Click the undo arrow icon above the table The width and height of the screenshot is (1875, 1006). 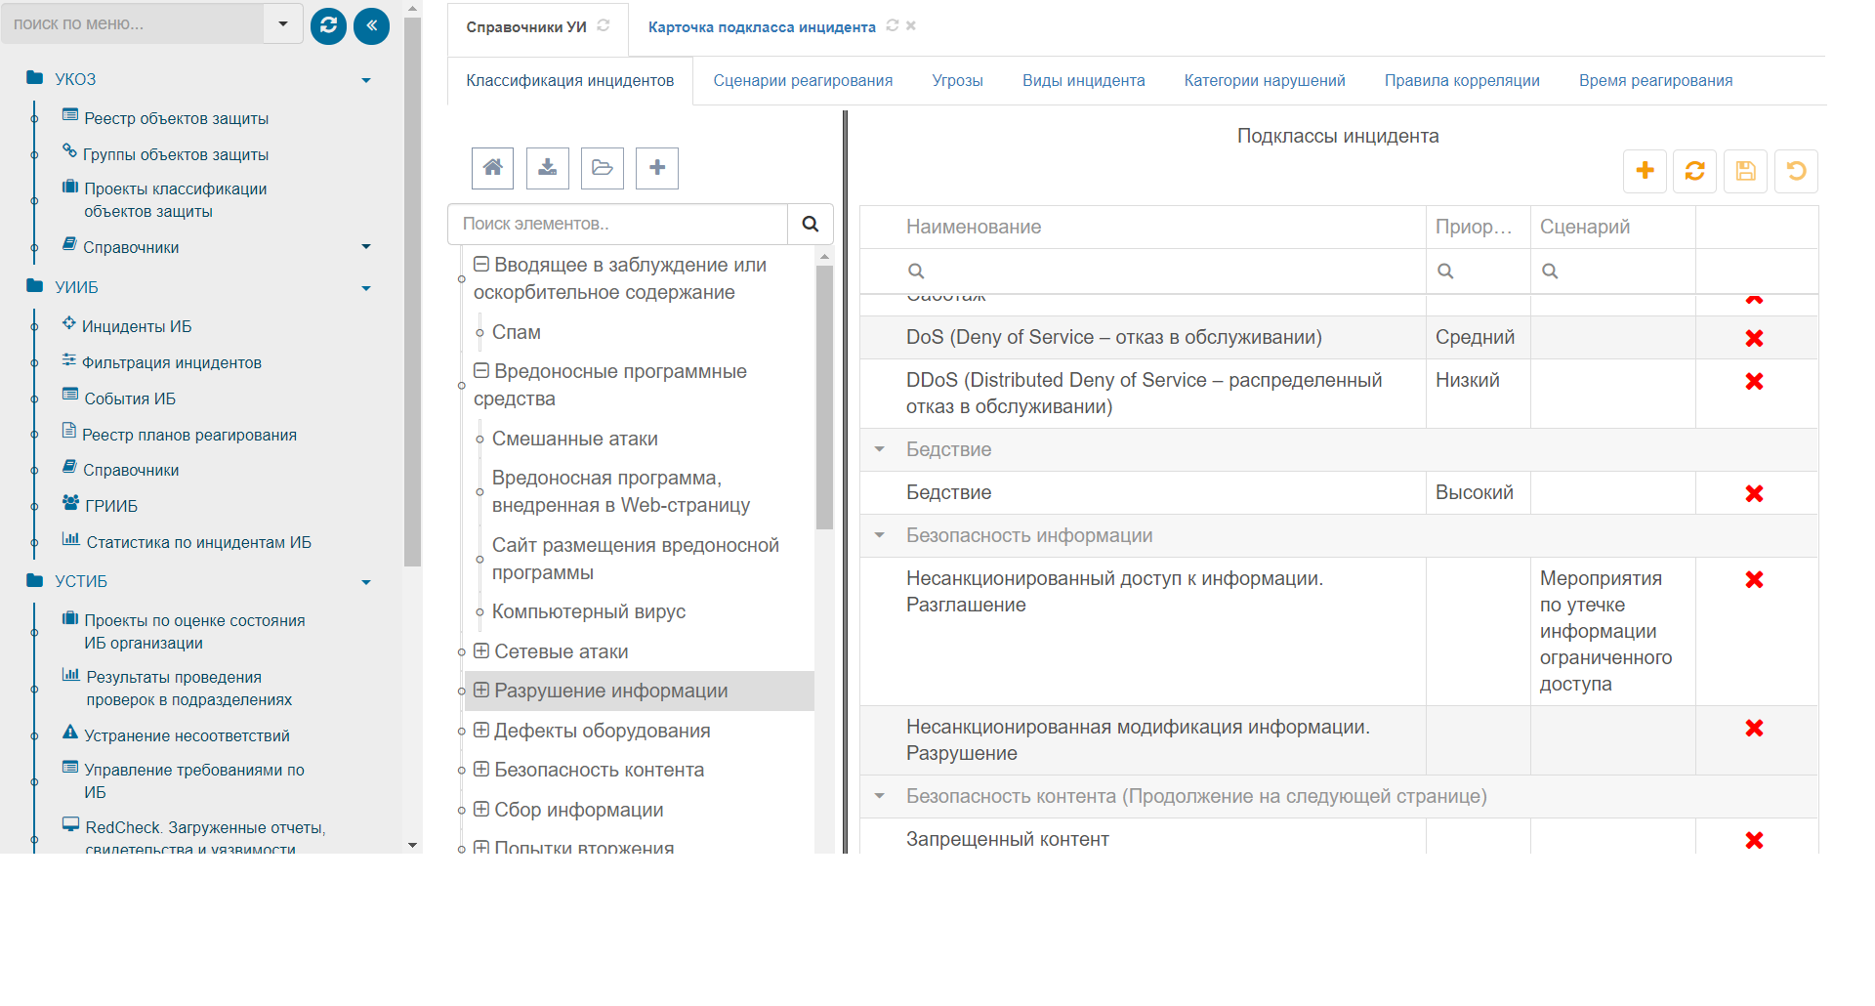click(x=1796, y=171)
